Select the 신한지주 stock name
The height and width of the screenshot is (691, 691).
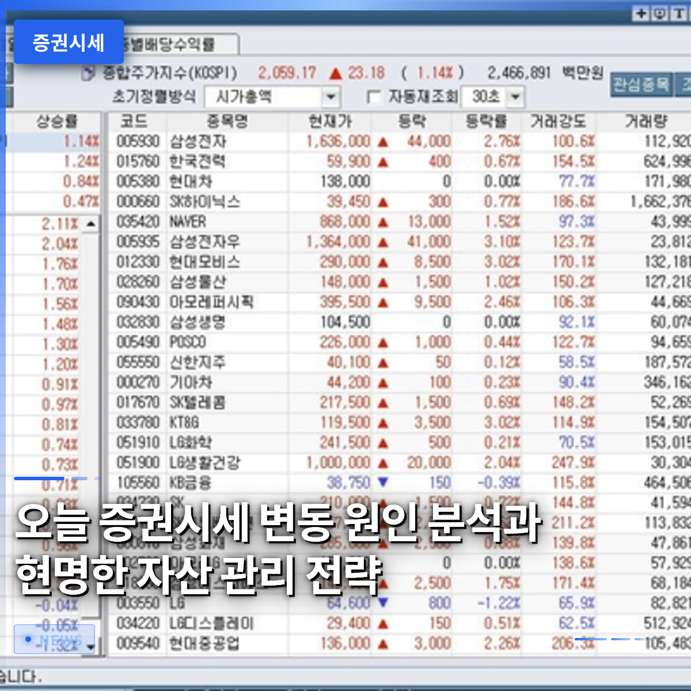pos(198,363)
